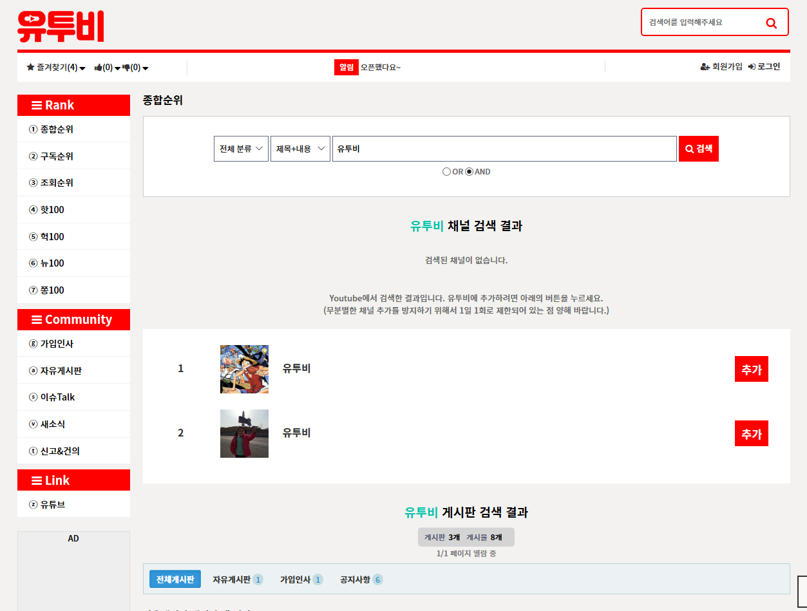Screen dimensions: 807x611
Task: Open 가입인사 in the Community sidebar
Action: click(73, 344)
